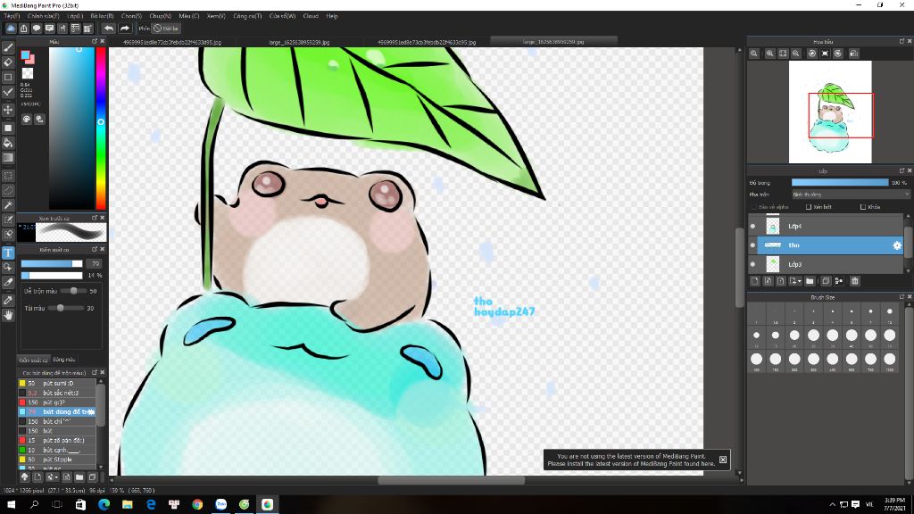Open the Tệp (File) menu
914x514 pixels.
pos(12,16)
